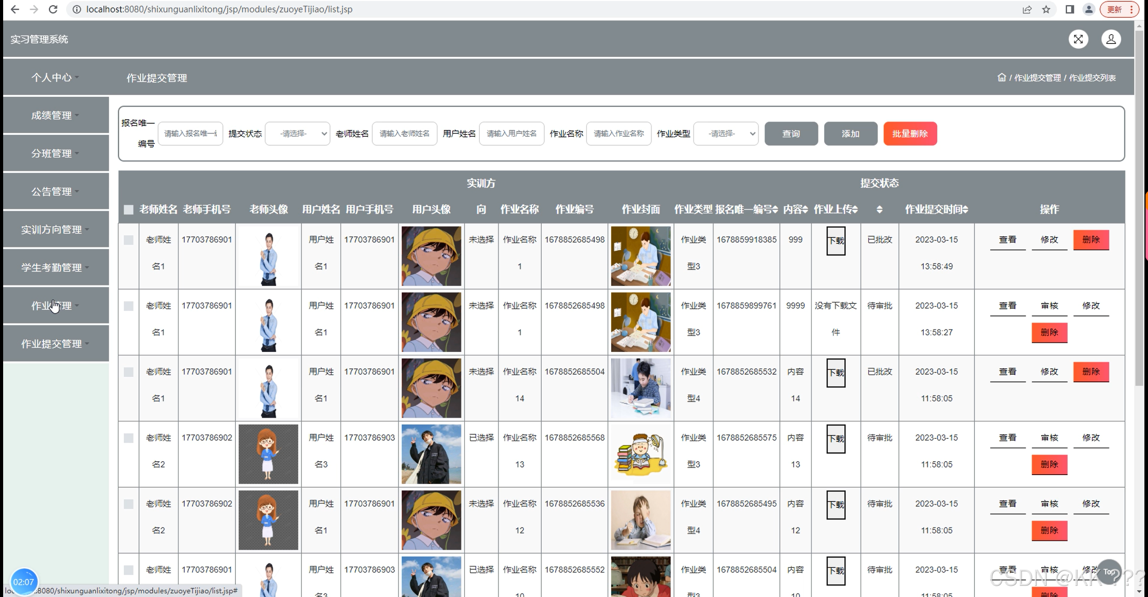
Task: Click the fullscreen icon in top bar
Action: point(1078,39)
